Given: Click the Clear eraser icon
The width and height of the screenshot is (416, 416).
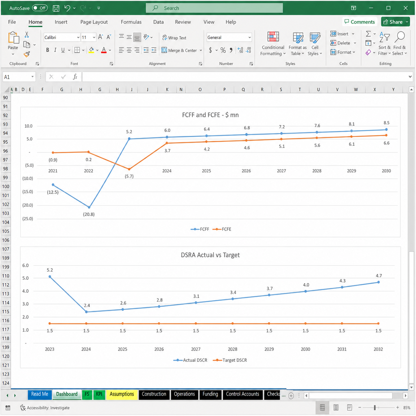Looking at the screenshot, I should 368,52.
